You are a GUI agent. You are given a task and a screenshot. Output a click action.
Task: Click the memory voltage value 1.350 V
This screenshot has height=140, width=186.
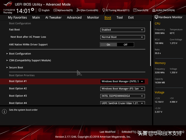[174, 73]
